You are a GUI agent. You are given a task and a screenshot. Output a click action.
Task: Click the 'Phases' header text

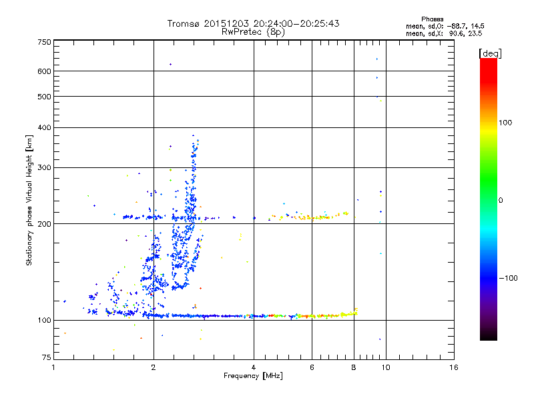(x=432, y=19)
